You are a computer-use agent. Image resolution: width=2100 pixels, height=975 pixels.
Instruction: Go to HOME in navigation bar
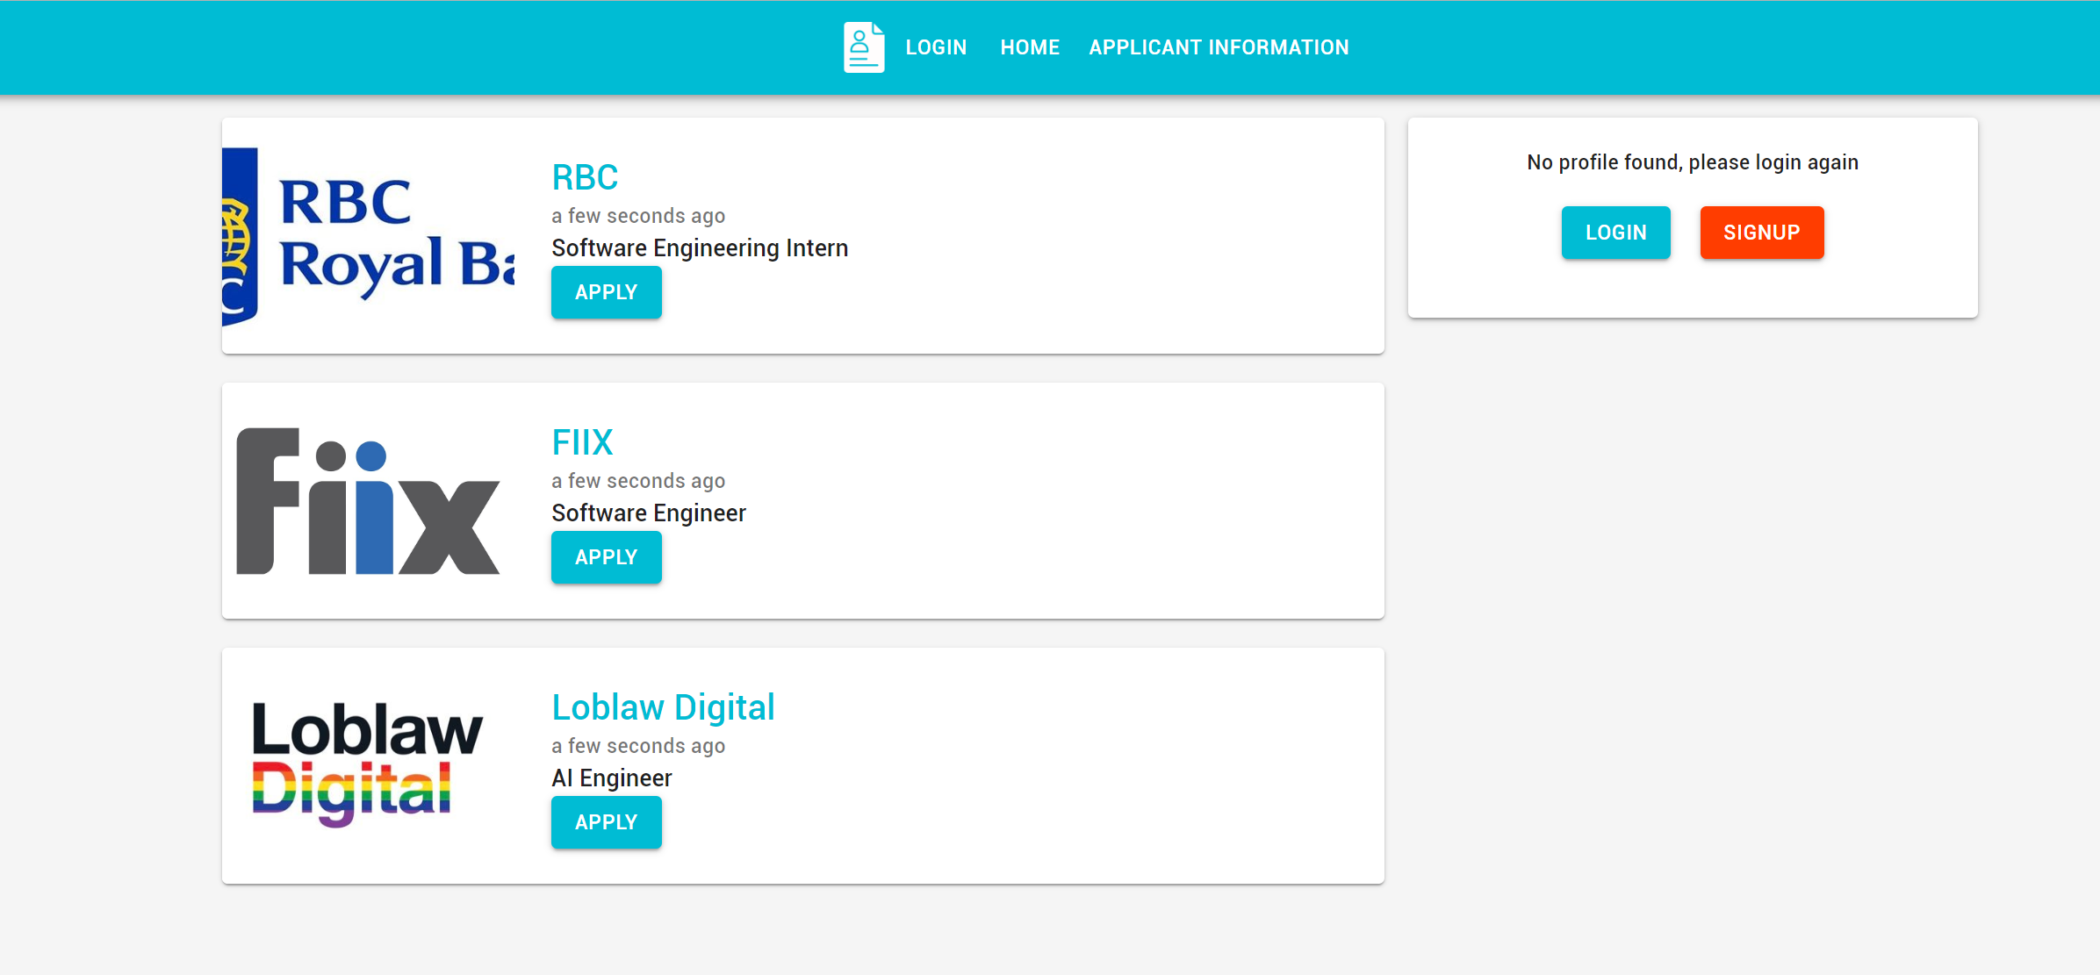1030,47
